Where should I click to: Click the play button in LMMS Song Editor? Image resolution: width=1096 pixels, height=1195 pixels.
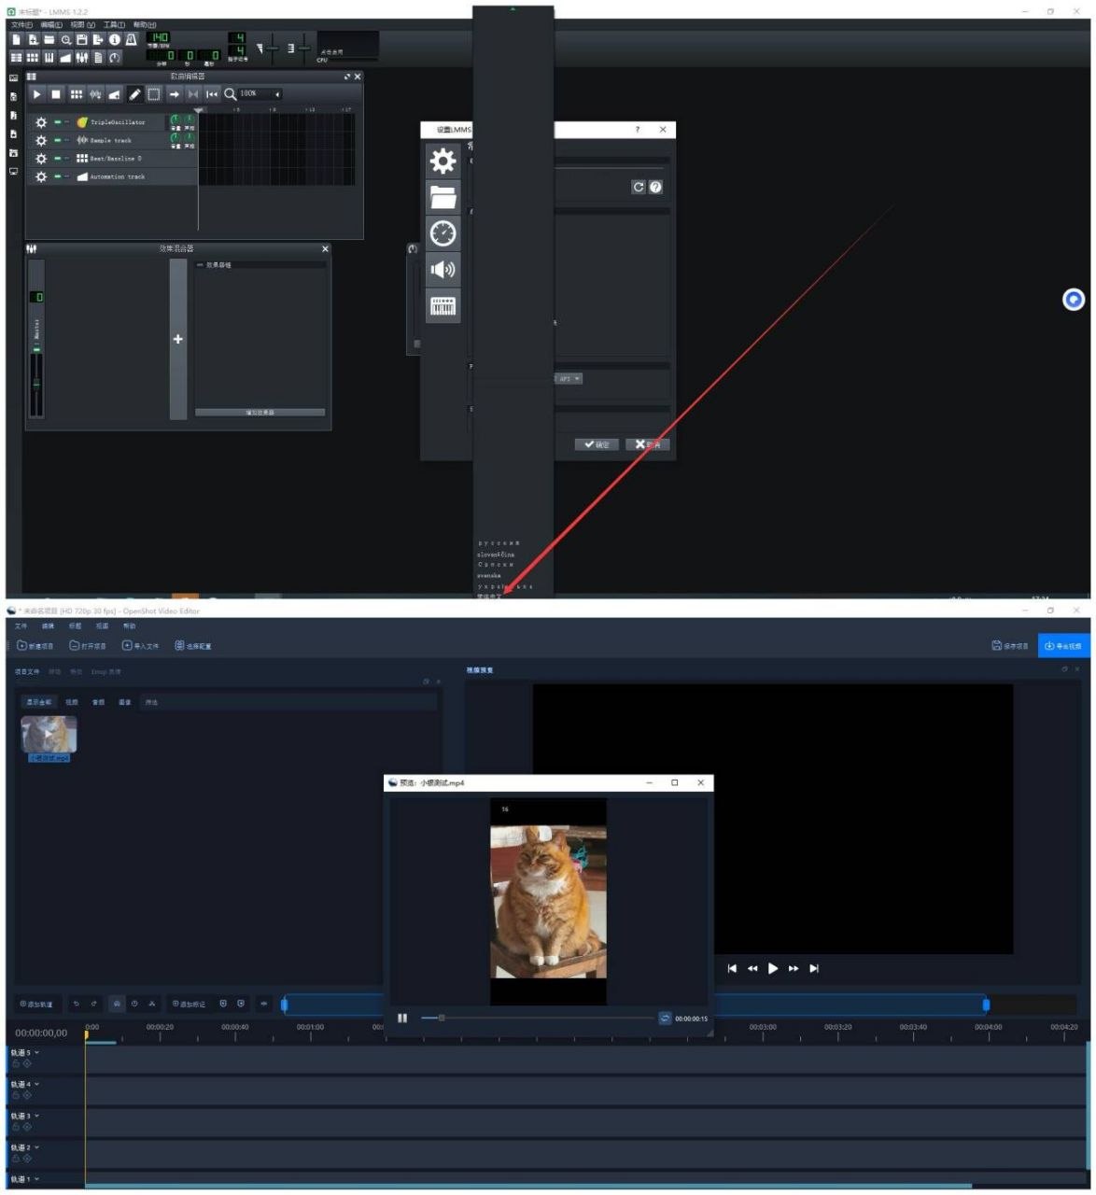point(36,94)
